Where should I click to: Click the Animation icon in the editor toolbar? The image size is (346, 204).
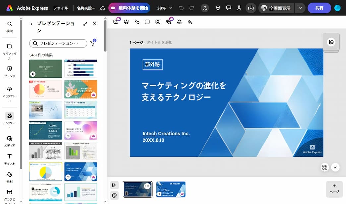click(x=137, y=22)
